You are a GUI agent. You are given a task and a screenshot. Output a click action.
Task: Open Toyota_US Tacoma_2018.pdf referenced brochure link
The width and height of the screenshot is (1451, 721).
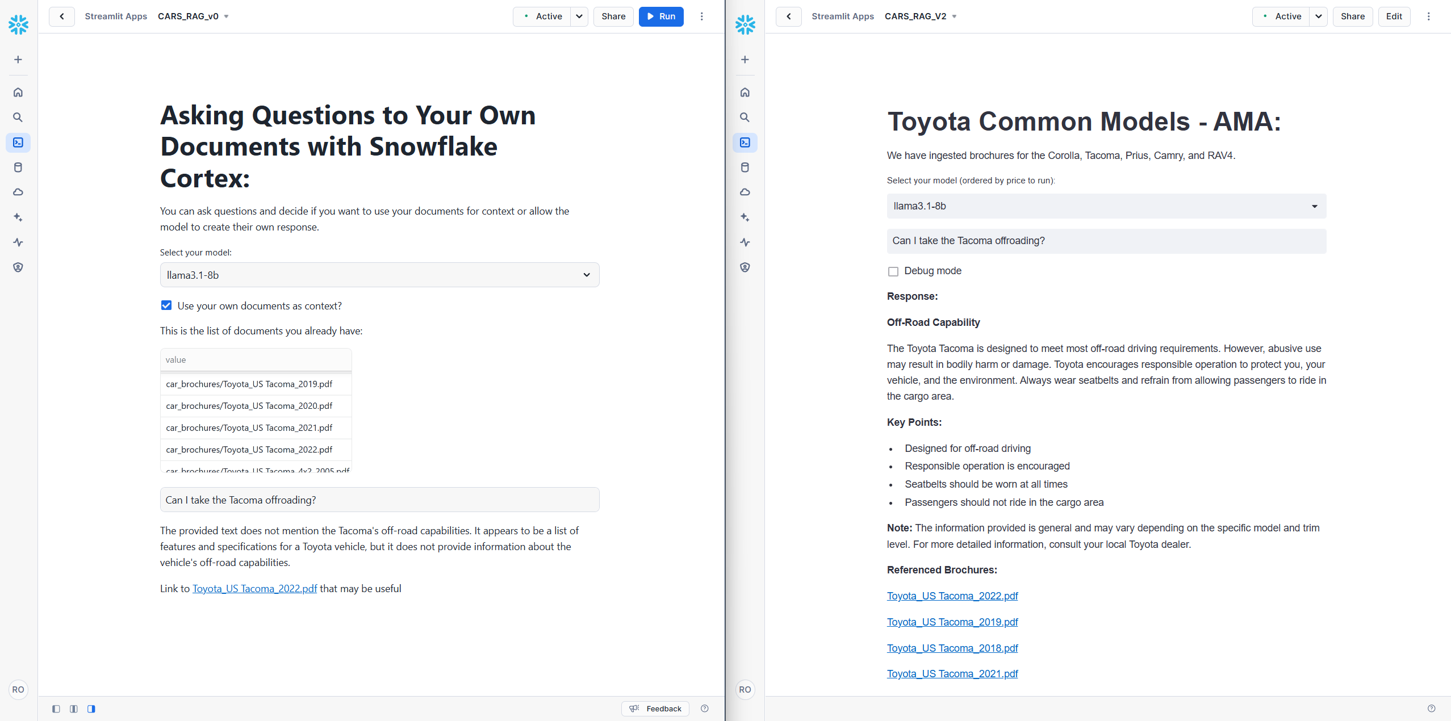[952, 648]
